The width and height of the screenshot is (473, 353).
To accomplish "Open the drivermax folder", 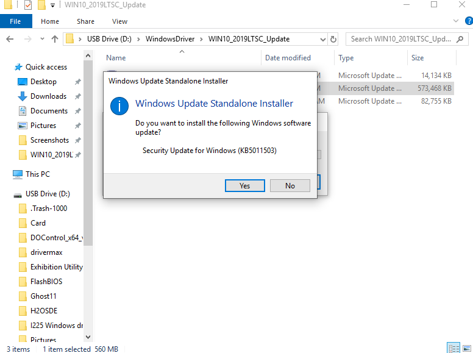I will (x=46, y=252).
